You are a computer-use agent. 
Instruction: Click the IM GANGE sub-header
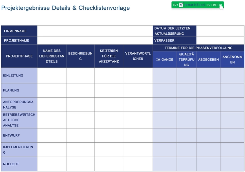(x=165, y=59)
